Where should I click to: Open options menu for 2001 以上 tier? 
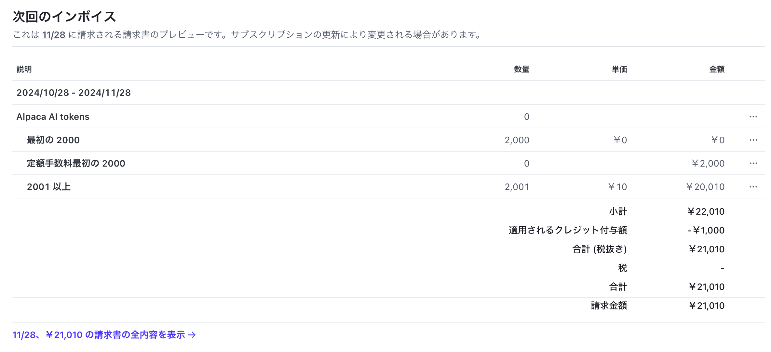click(x=753, y=187)
